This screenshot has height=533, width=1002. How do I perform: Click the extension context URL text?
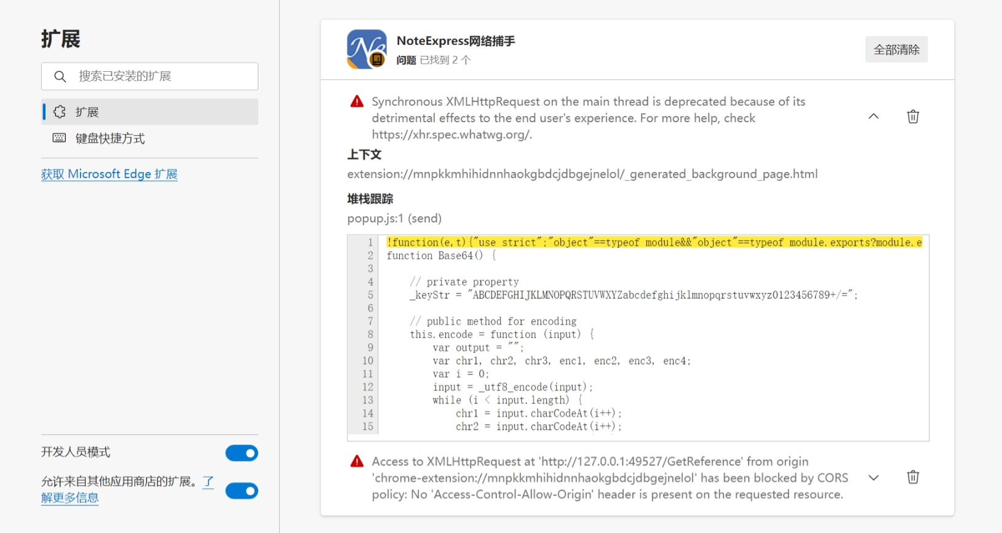click(583, 174)
